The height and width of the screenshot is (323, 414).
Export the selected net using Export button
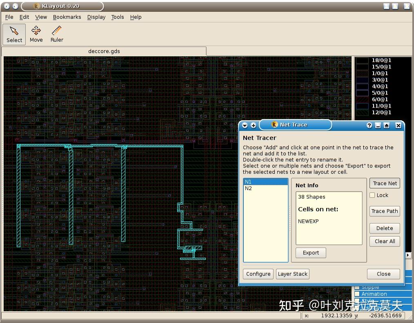click(x=311, y=253)
